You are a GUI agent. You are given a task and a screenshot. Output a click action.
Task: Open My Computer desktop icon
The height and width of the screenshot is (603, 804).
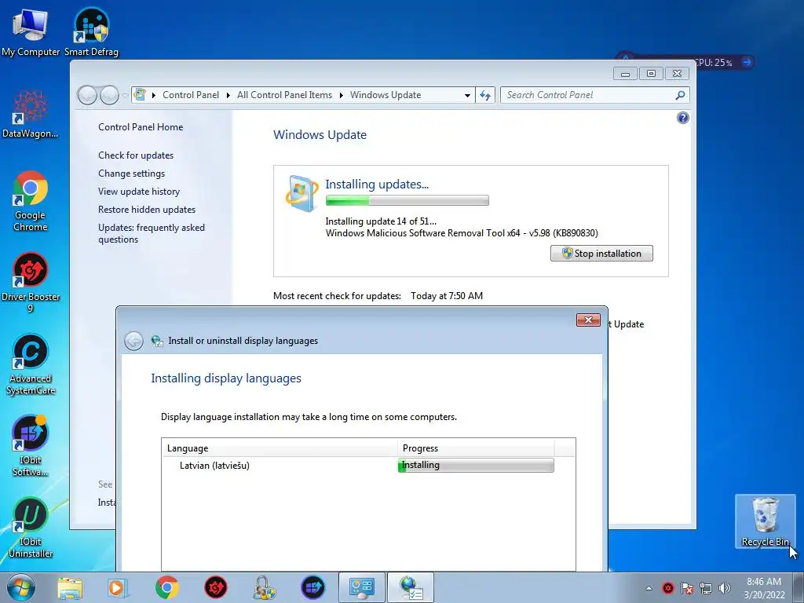point(31,31)
